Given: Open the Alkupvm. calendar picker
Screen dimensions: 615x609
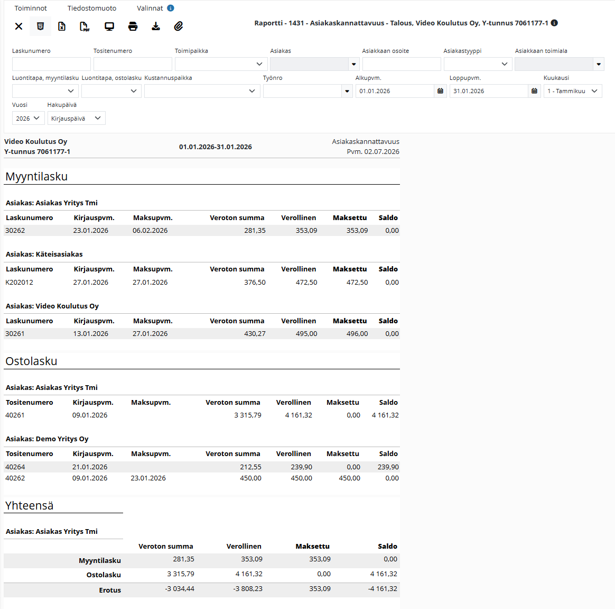Looking at the screenshot, I should [x=441, y=91].
